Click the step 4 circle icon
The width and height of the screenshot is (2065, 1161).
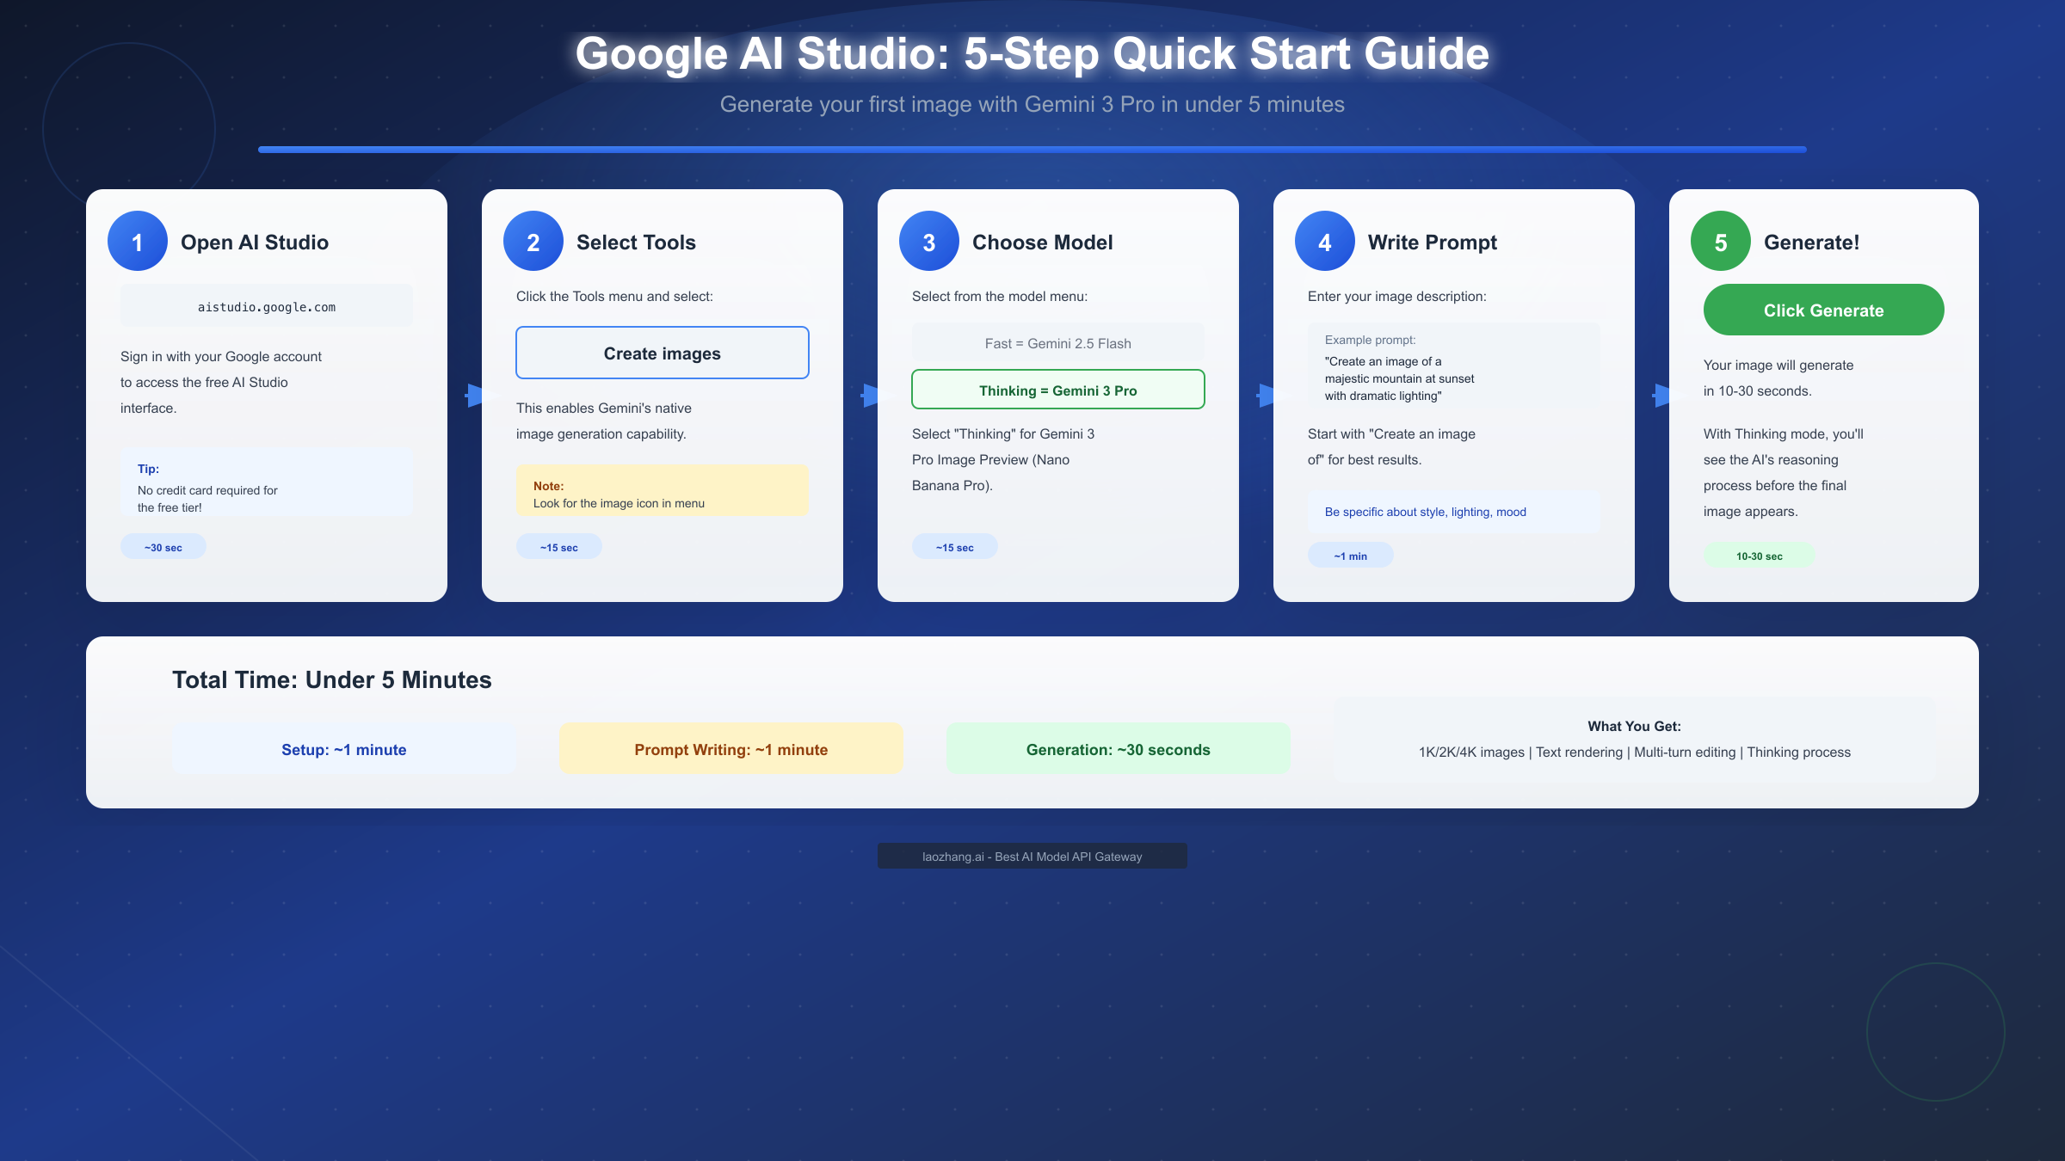tap(1324, 241)
